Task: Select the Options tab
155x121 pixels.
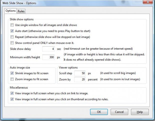Action: point(10,11)
